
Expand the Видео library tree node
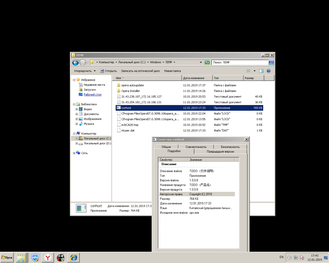pos(77,109)
